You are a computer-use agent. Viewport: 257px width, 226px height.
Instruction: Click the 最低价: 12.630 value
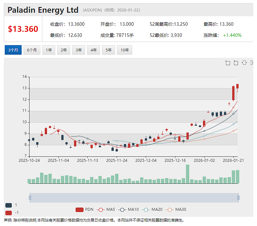coord(66,35)
